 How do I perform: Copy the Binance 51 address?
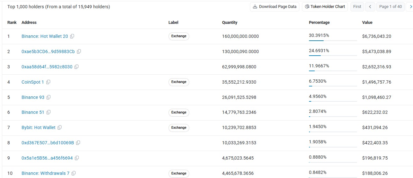[49, 112]
